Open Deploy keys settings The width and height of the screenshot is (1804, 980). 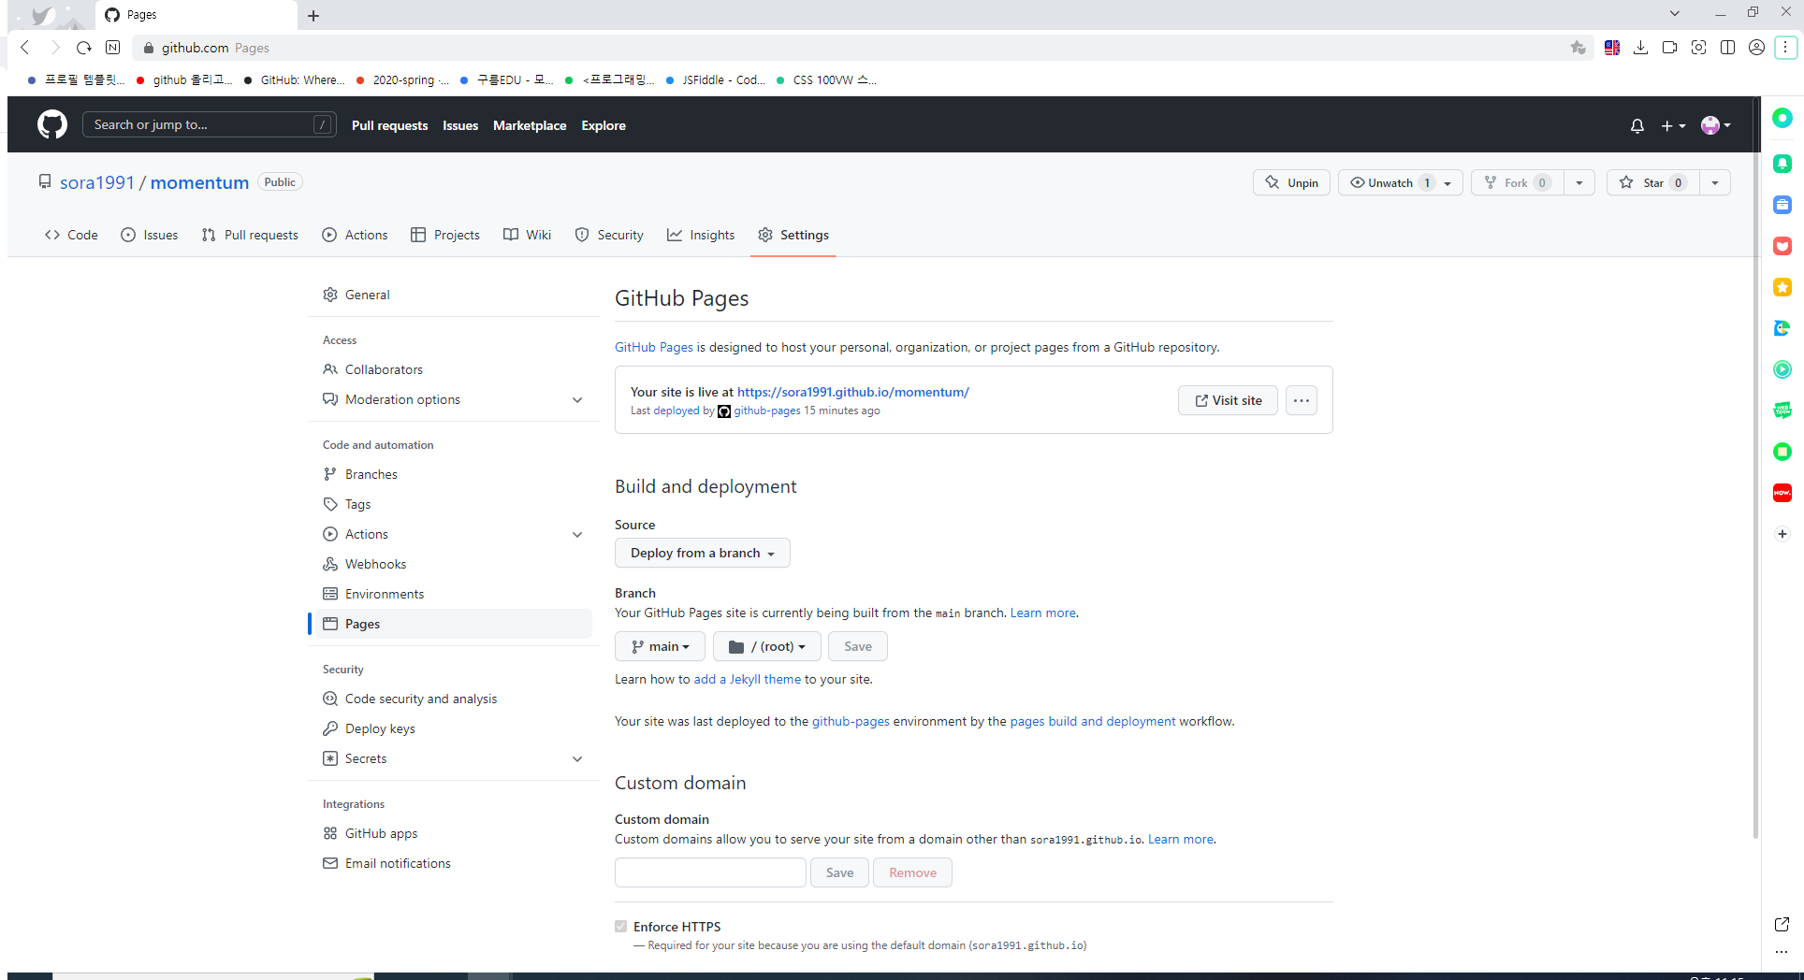(x=454, y=728)
